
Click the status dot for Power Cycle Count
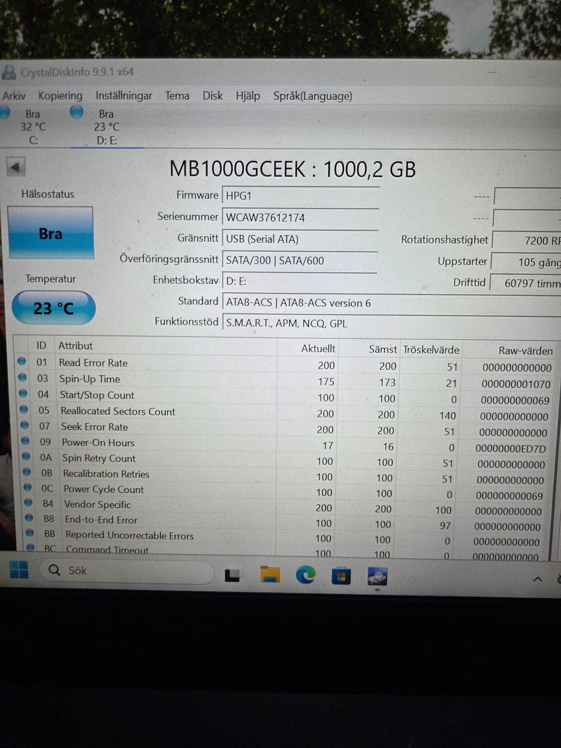click(x=28, y=487)
